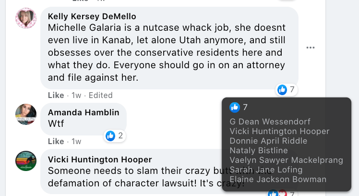Open Kelly Kersey DeMello's profile picture

(26, 19)
